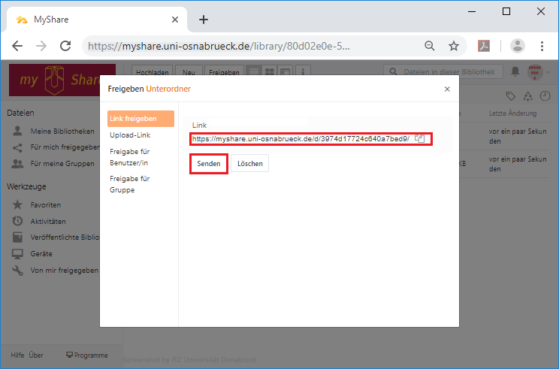
Task: Switch to grid view in the toolbar
Action: [x=270, y=72]
